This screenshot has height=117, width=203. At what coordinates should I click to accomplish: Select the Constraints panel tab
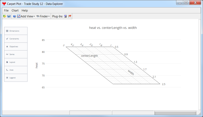16,39
